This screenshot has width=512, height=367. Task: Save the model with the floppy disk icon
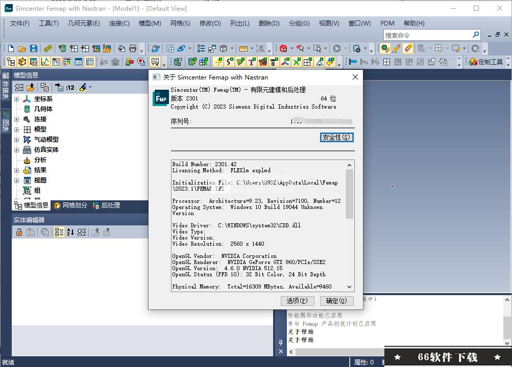(x=34, y=48)
